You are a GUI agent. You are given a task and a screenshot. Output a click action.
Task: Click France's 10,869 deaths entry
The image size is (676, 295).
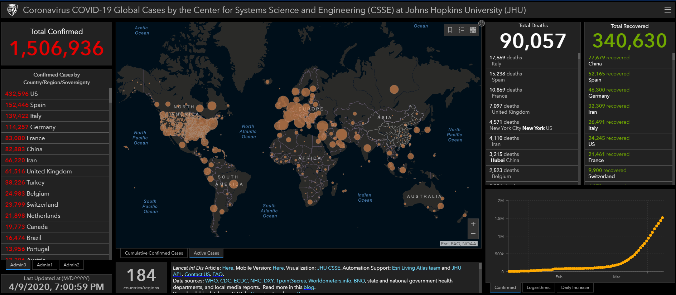(532, 93)
